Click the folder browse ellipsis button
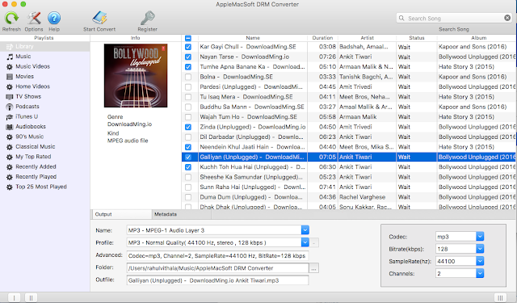 click(x=313, y=268)
